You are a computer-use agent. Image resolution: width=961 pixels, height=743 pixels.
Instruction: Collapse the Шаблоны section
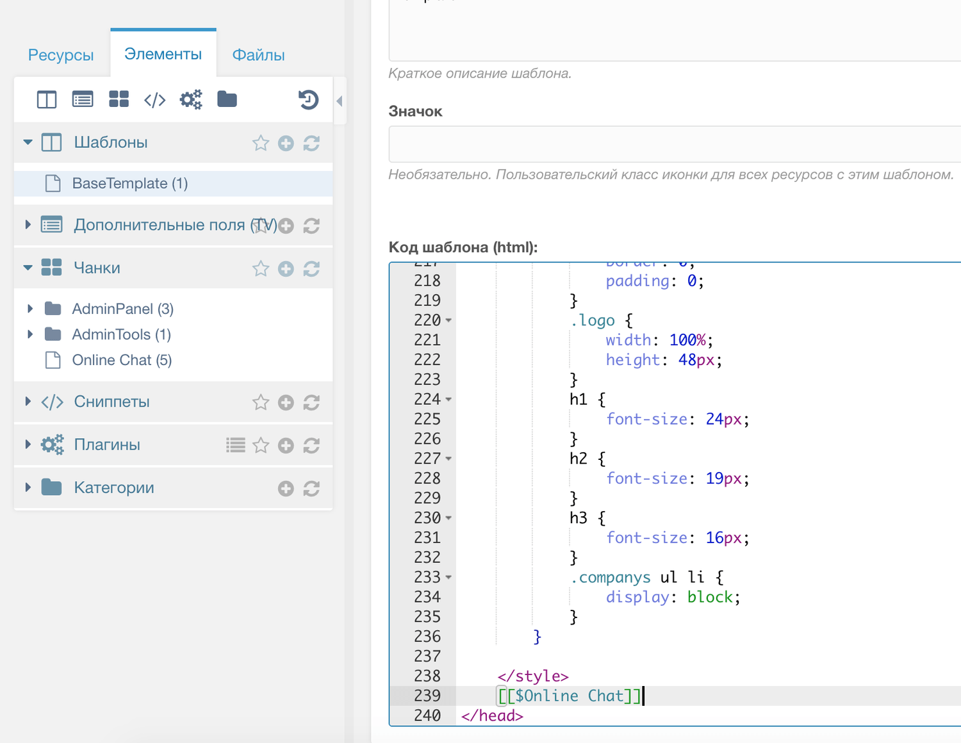pyautogui.click(x=28, y=142)
